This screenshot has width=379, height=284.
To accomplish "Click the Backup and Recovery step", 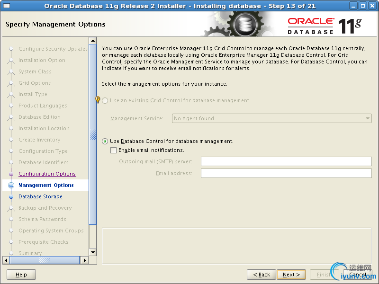I will tap(45, 208).
